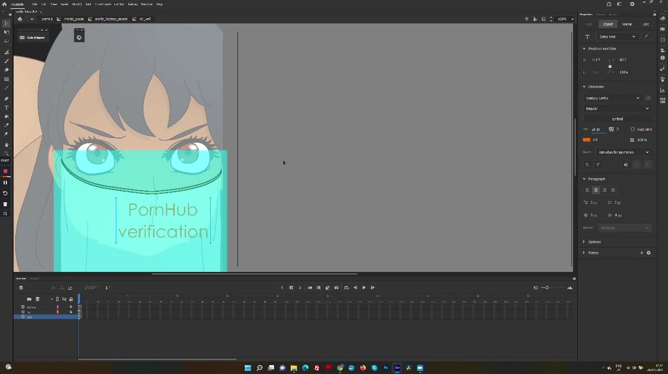The image size is (668, 374).
Task: Enable the Auto kern checkbox
Action: click(x=633, y=129)
